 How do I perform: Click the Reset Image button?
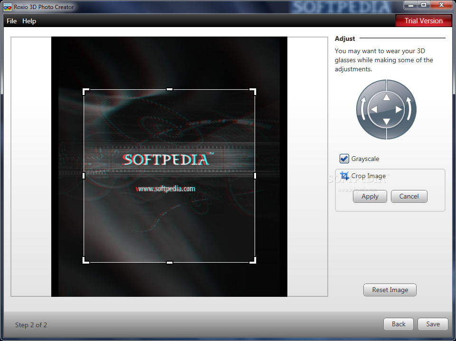point(390,290)
